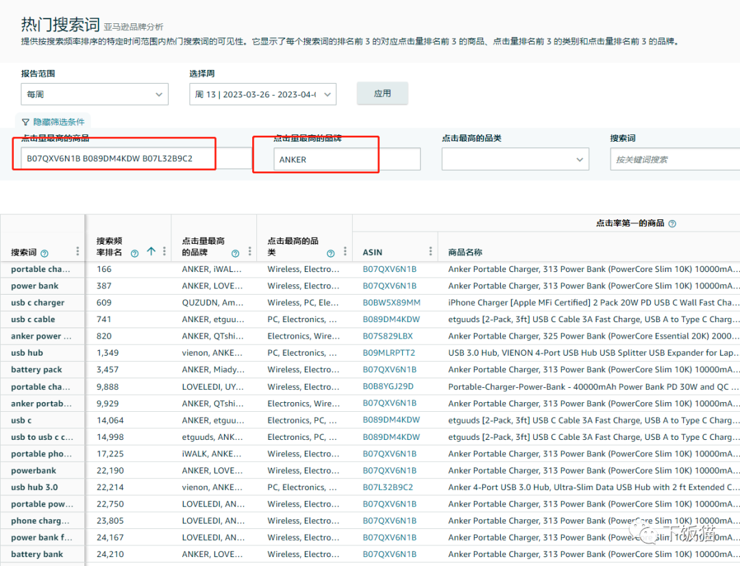Image resolution: width=740 pixels, height=566 pixels.
Task: Click help icon beside 搜索词 column header
Action: (x=45, y=254)
